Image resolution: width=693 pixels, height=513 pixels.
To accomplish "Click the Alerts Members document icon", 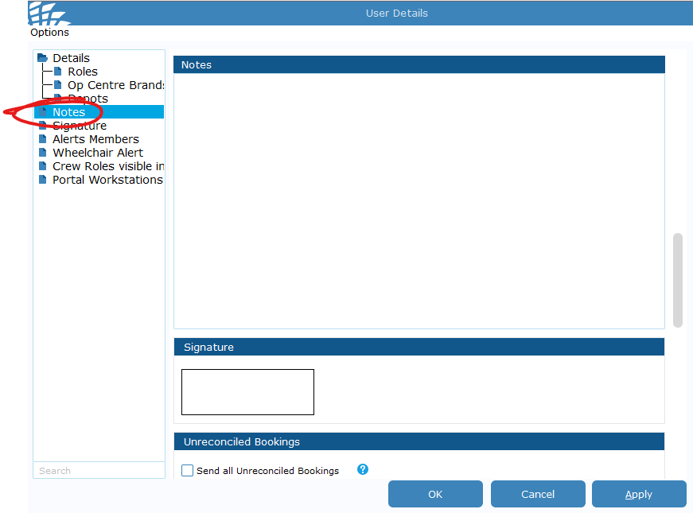I will coord(43,139).
